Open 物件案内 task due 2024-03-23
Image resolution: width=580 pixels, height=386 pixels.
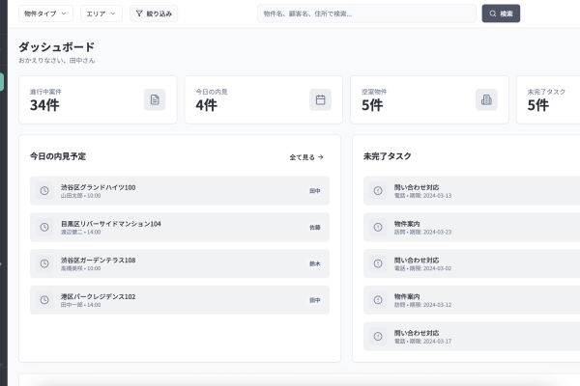[x=472, y=227]
